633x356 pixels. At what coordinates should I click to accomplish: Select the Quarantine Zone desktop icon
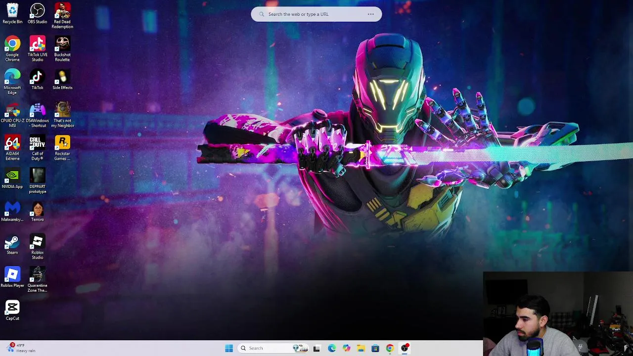tap(38, 279)
